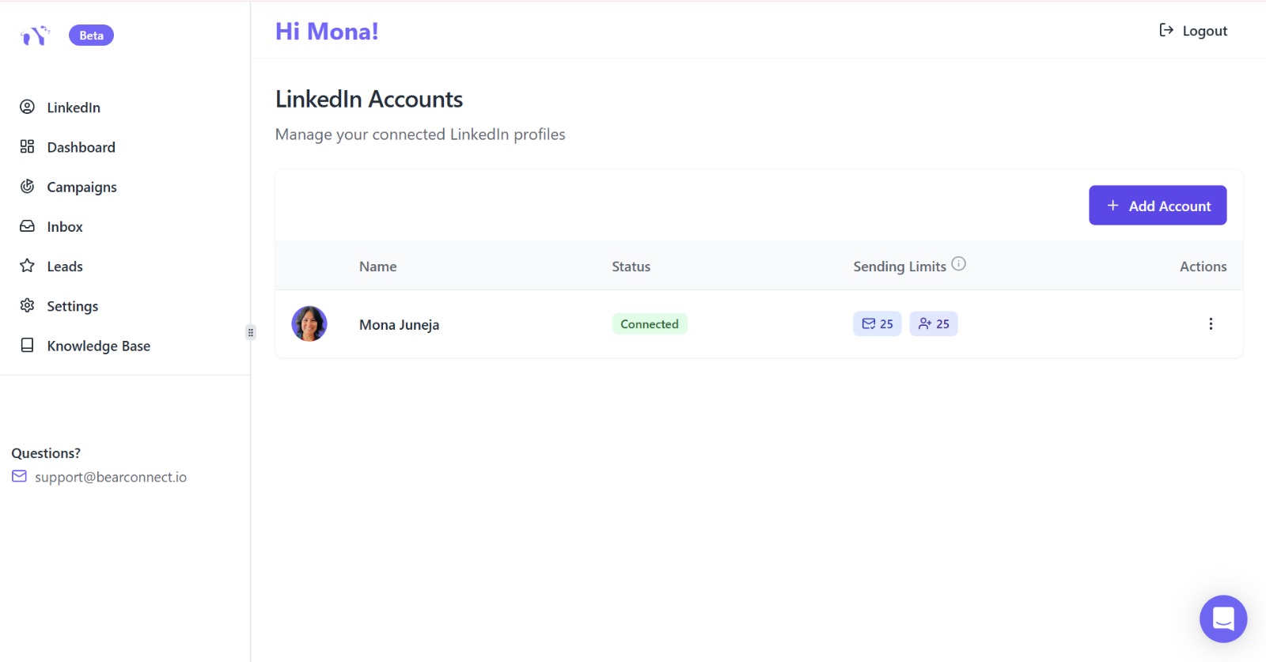Screen dimensions: 1266x662
Task: Go to the Dashboard page
Action: [x=81, y=147]
